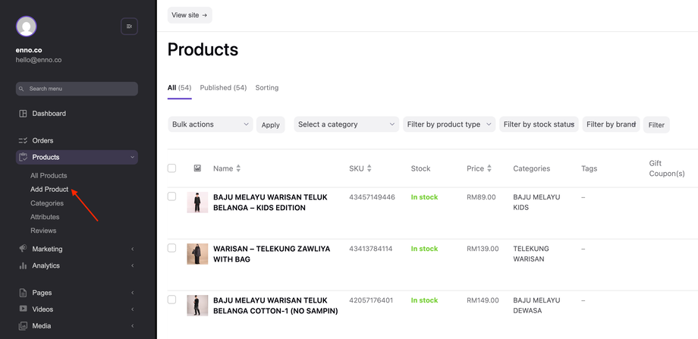Click the image thumbnail column header icon
The image size is (698, 339).
pyautogui.click(x=197, y=168)
